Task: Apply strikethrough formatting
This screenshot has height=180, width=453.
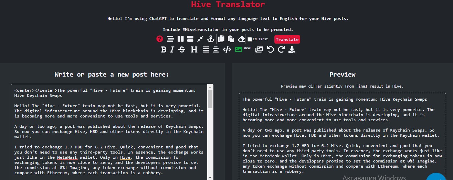Action: click(182, 49)
